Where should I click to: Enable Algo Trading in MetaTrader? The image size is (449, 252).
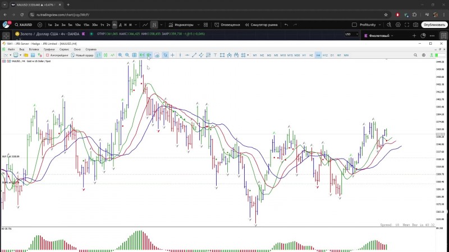pos(57,55)
